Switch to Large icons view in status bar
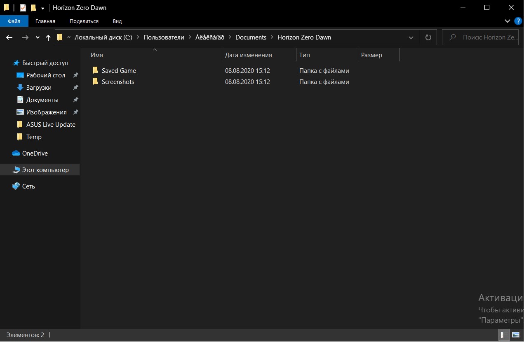This screenshot has height=342, width=524. coord(515,335)
